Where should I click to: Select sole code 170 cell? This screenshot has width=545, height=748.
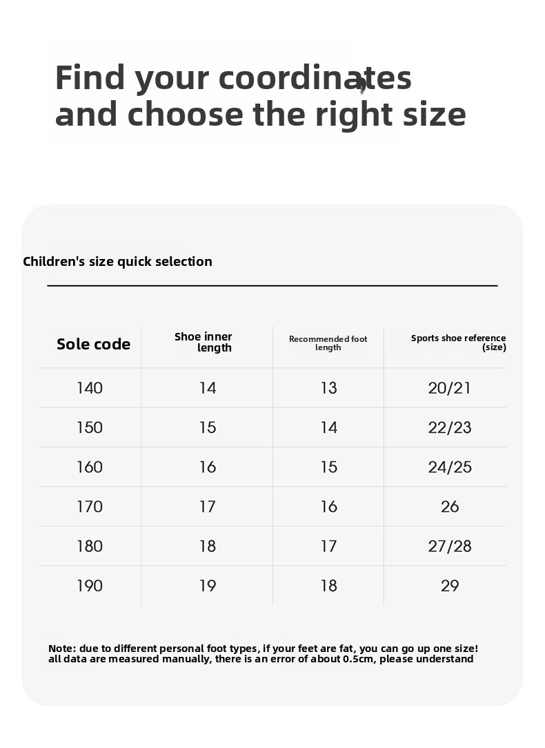pos(90,507)
